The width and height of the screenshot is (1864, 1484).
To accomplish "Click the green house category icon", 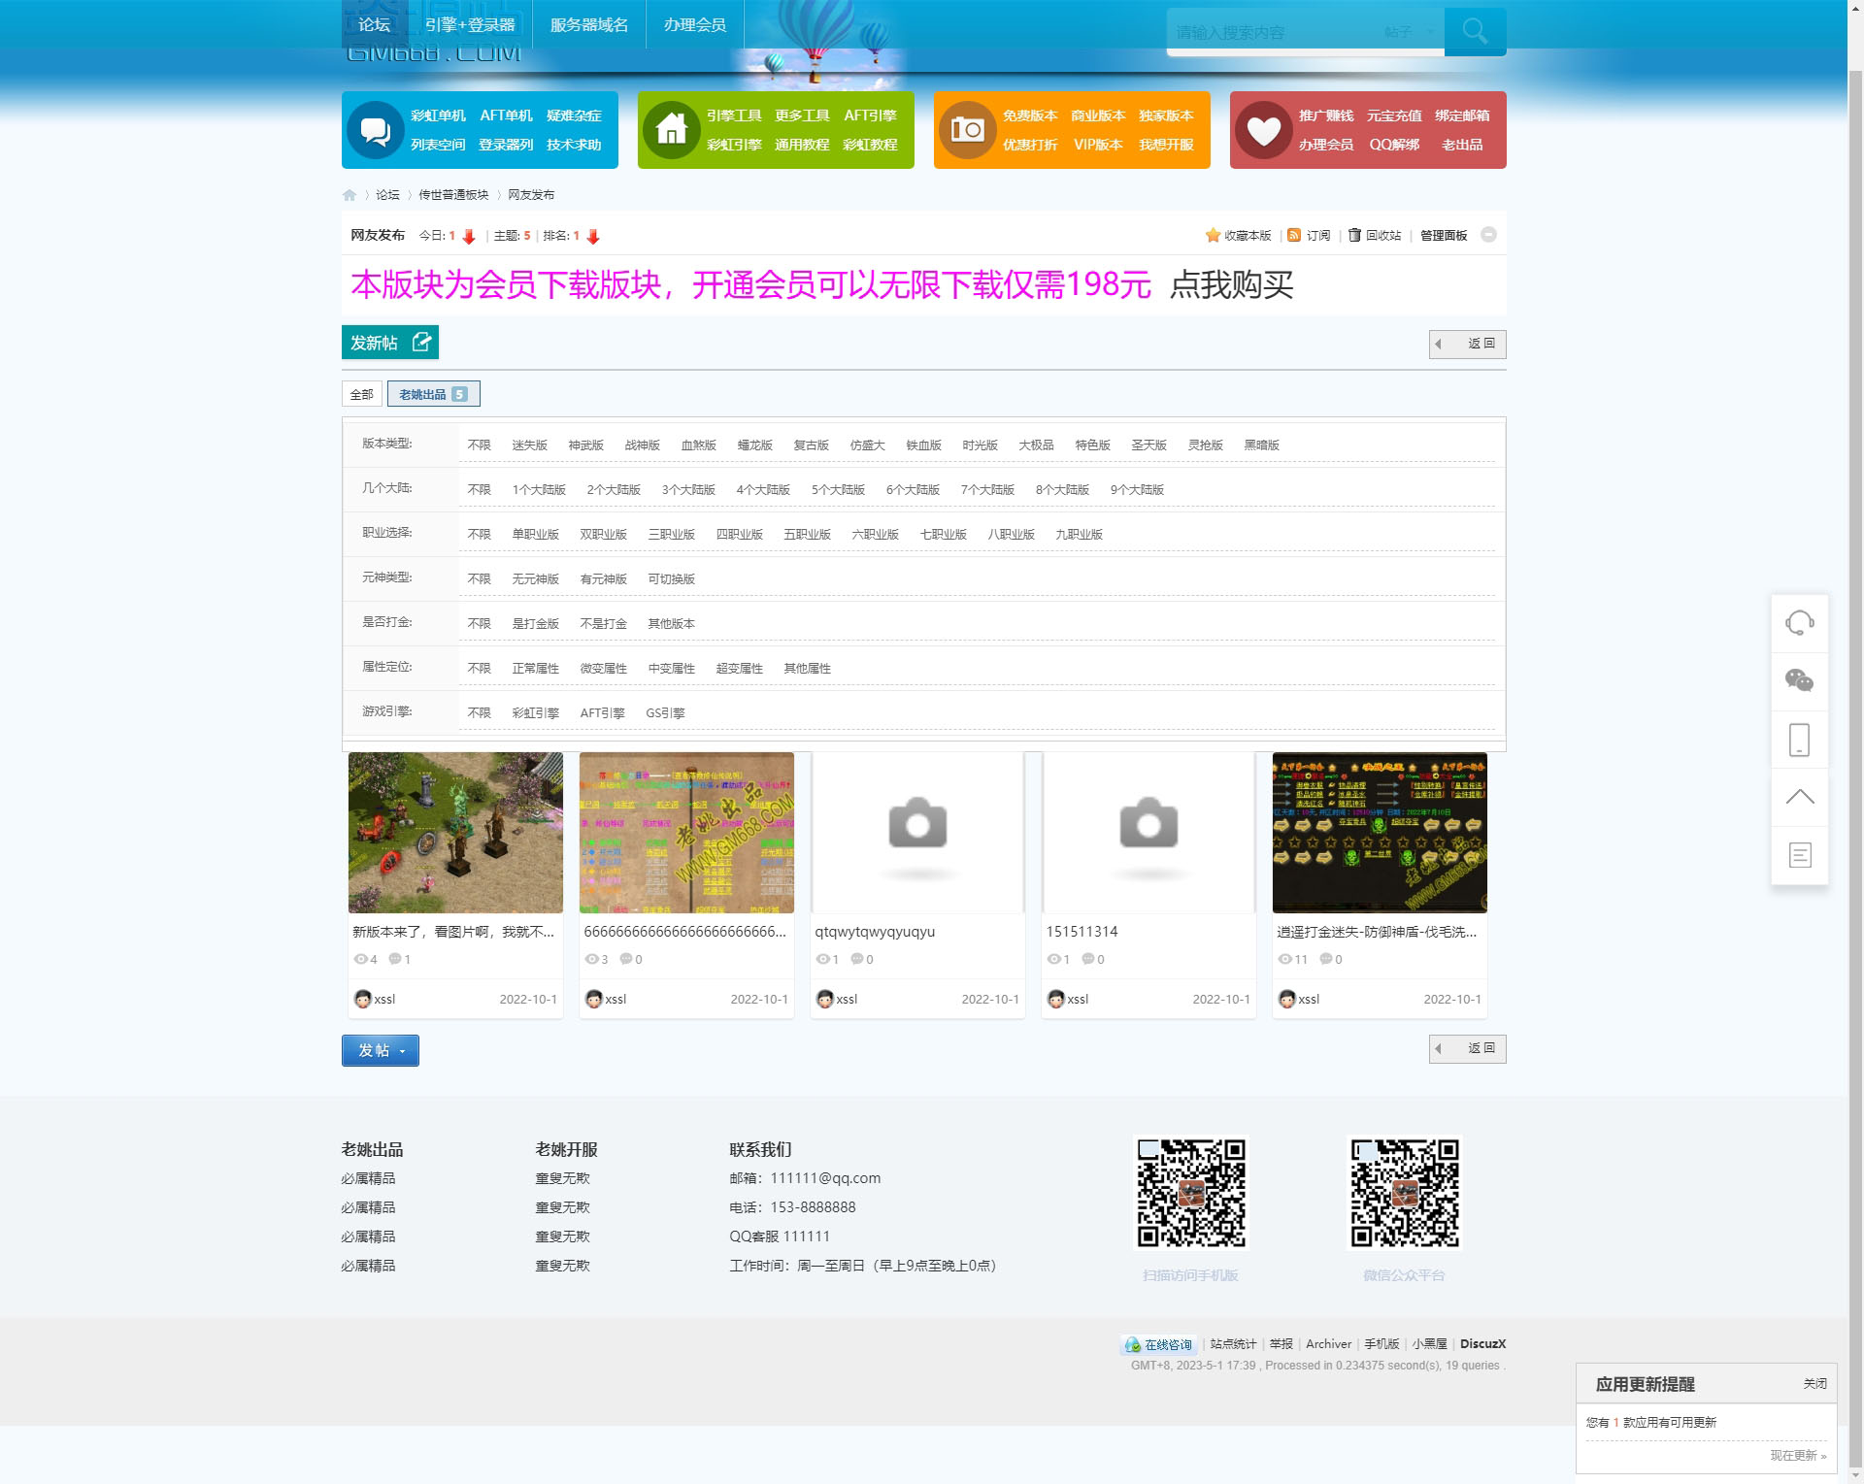I will 671,130.
